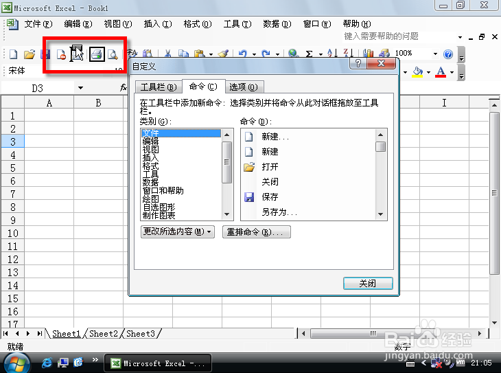Open the Name Box dropdown arrow
Viewport: 501px width, 373px height.
point(80,88)
